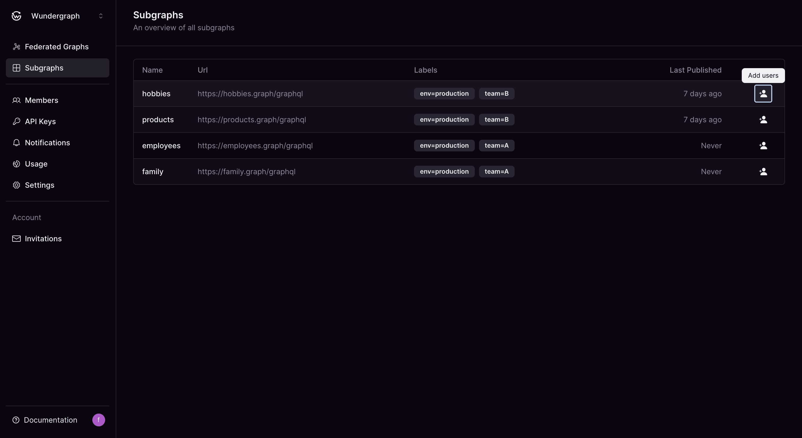Image resolution: width=802 pixels, height=438 pixels.
Task: Open the organization switcher chevron
Action: (101, 16)
